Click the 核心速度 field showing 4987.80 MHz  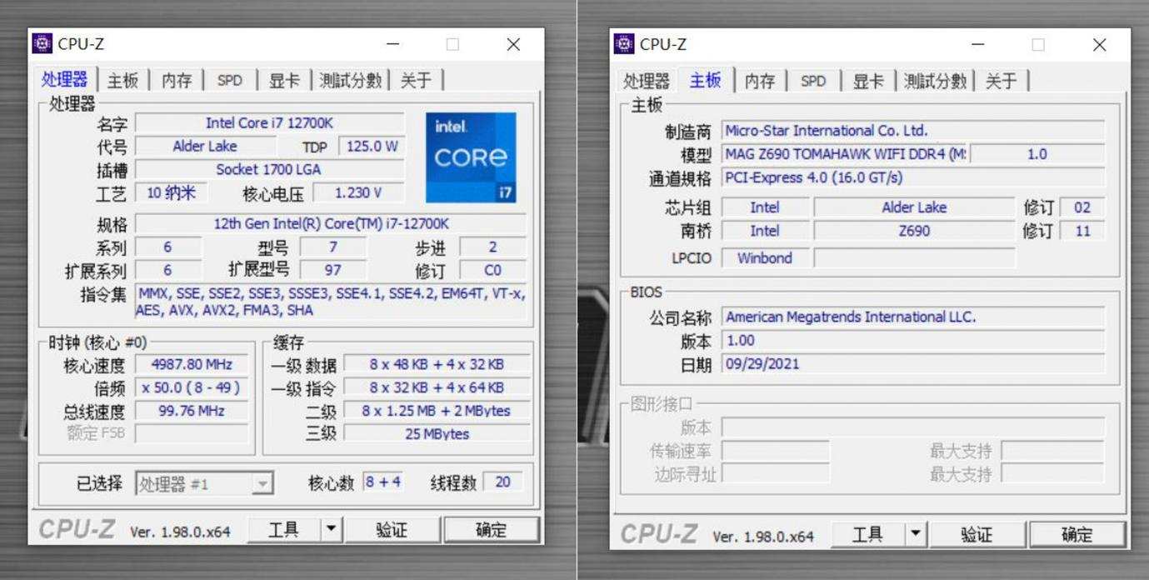[x=190, y=364]
